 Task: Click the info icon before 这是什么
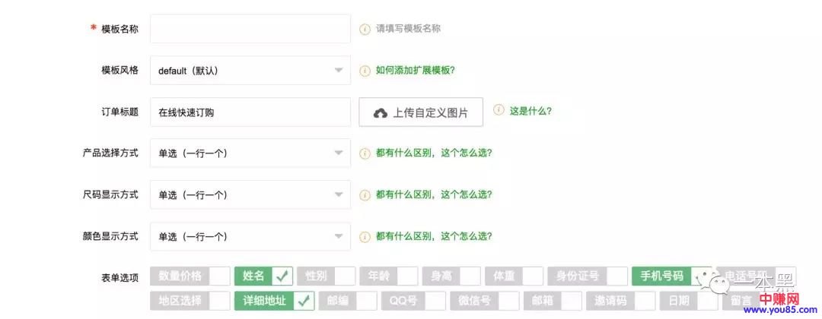pyautogui.click(x=499, y=110)
